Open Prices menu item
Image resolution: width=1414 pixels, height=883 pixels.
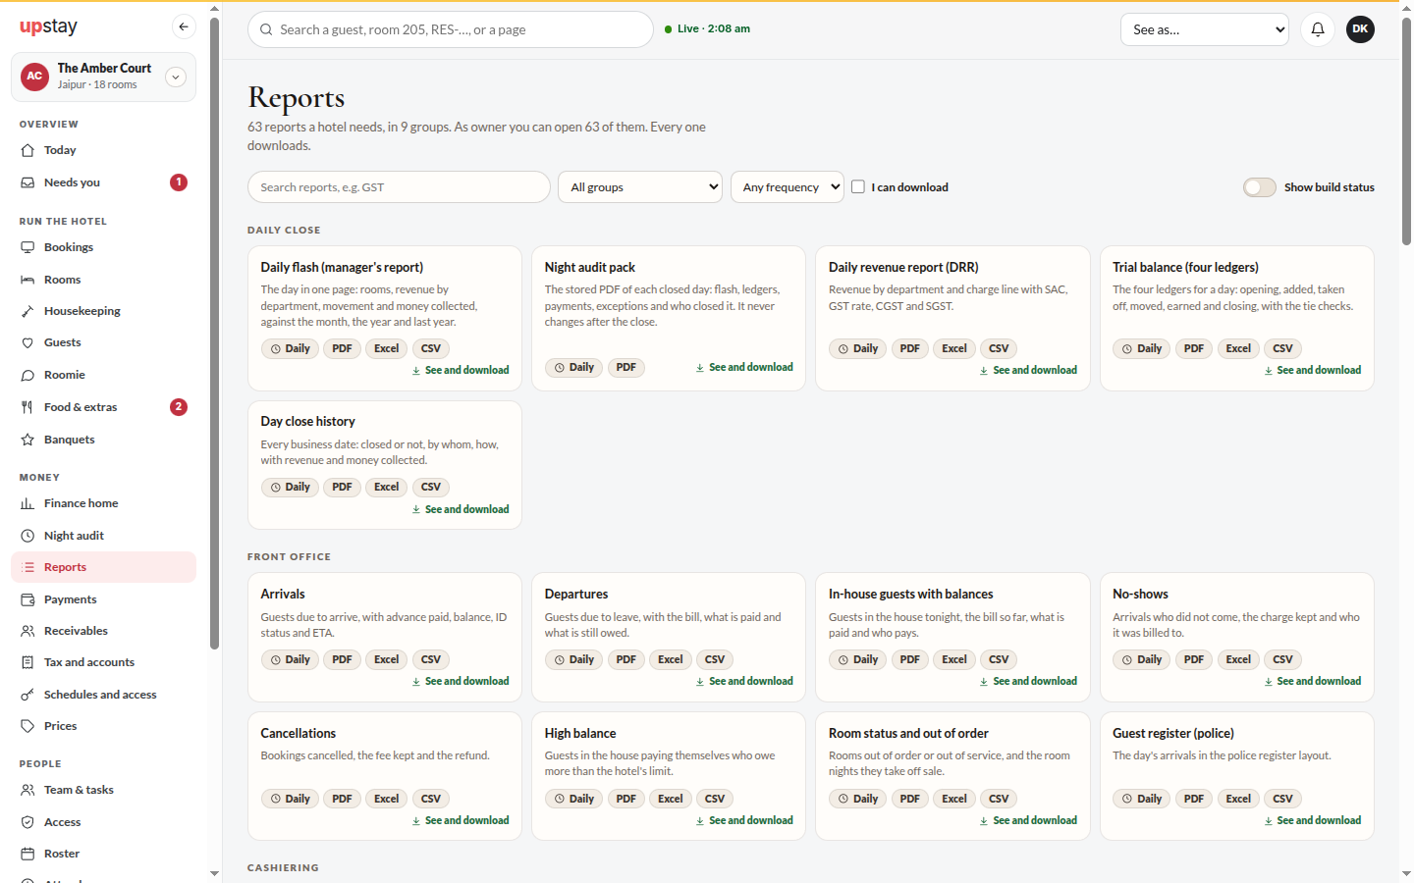tap(103, 726)
